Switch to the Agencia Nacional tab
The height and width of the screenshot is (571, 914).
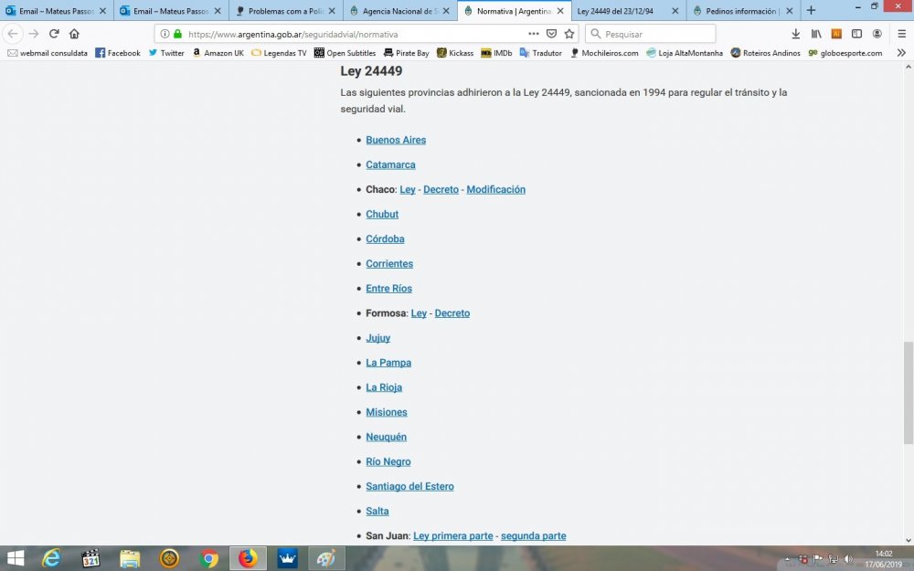pos(399,11)
